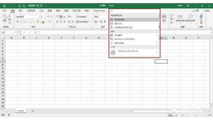Image resolution: width=213 pixels, height=120 pixels.
Task: Apply the red font color A
Action: pyautogui.click(x=43, y=22)
